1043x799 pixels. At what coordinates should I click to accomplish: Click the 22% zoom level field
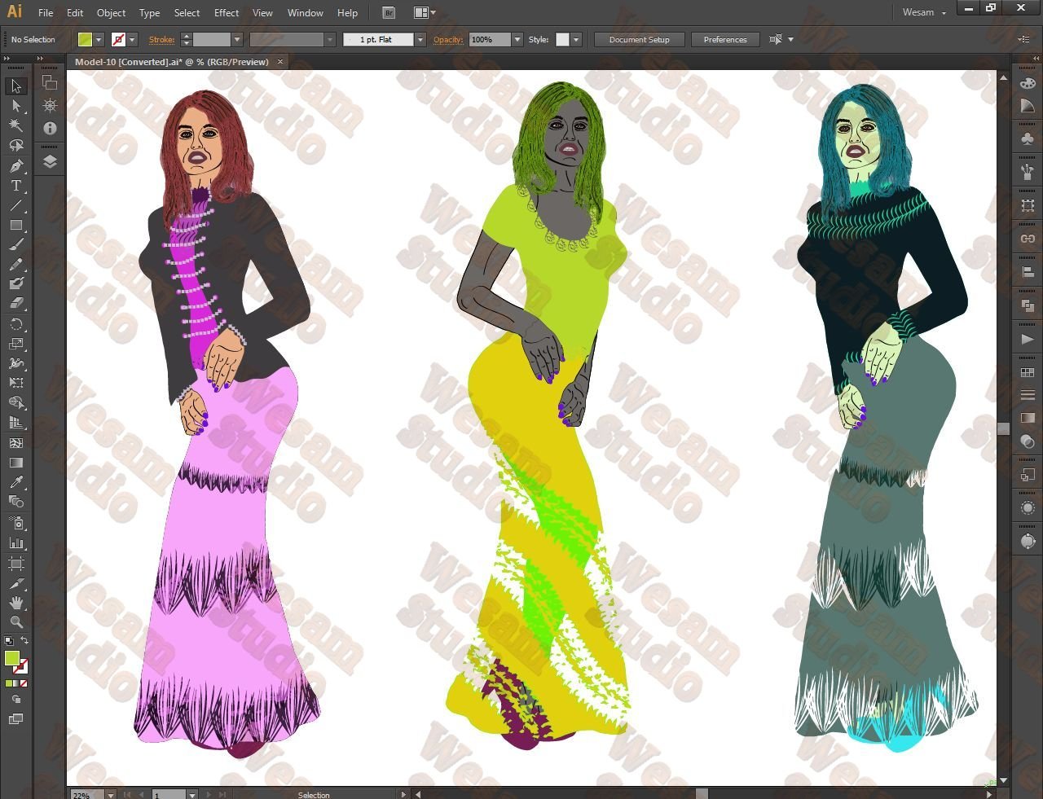[88, 794]
